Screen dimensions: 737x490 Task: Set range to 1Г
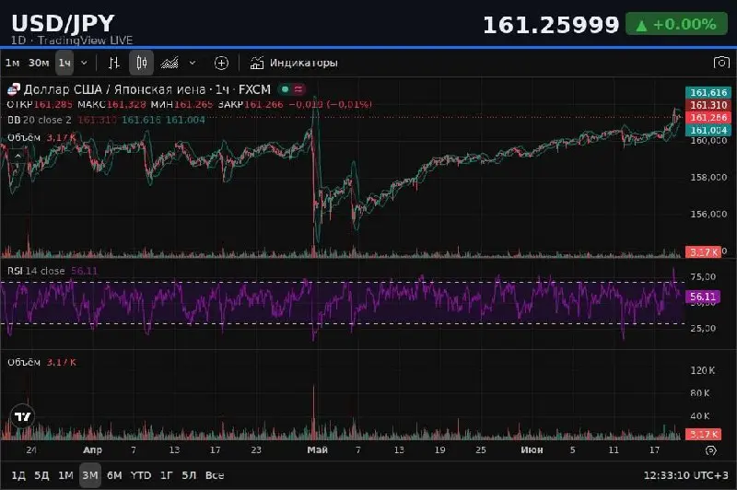(x=167, y=475)
